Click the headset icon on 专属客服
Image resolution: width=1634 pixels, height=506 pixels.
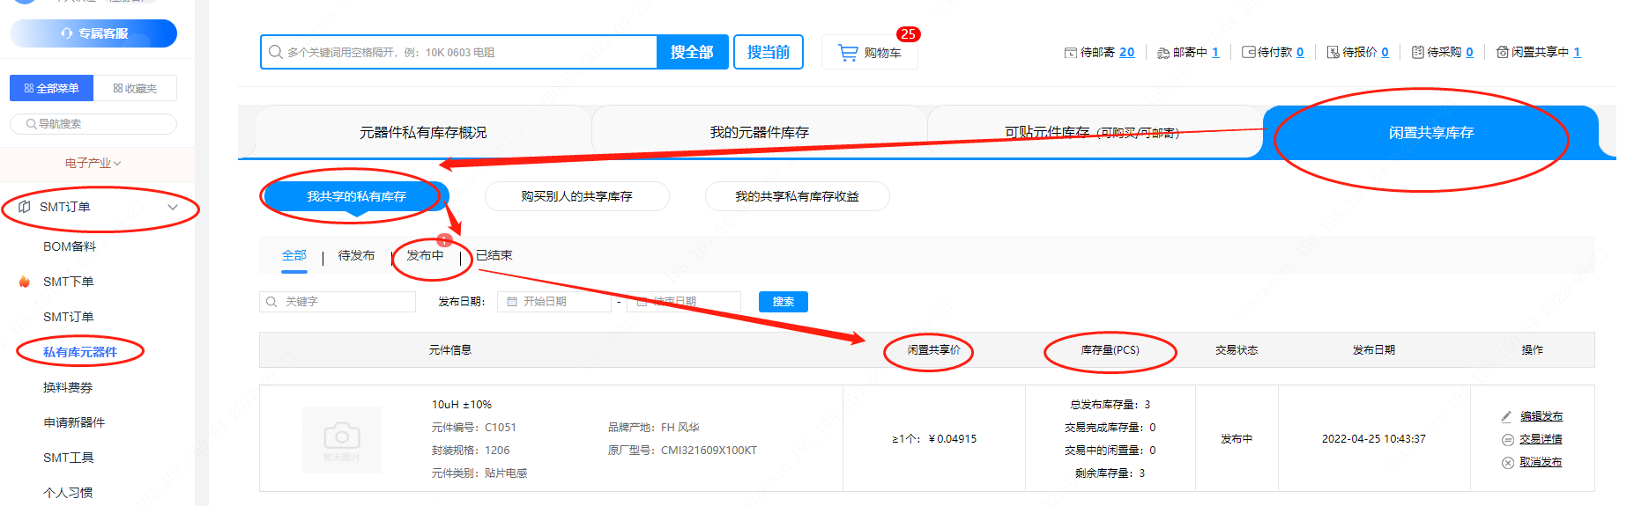[x=67, y=33]
